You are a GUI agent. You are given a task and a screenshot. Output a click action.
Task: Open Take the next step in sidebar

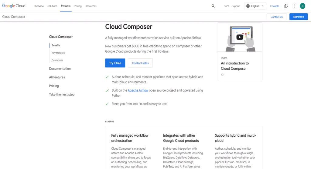click(x=62, y=95)
